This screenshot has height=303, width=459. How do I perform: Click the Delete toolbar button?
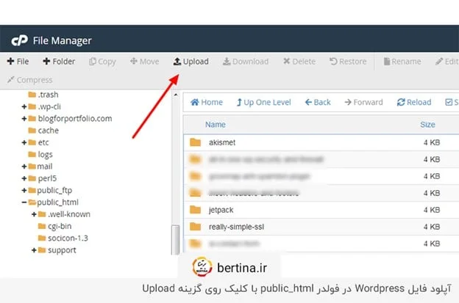point(298,62)
